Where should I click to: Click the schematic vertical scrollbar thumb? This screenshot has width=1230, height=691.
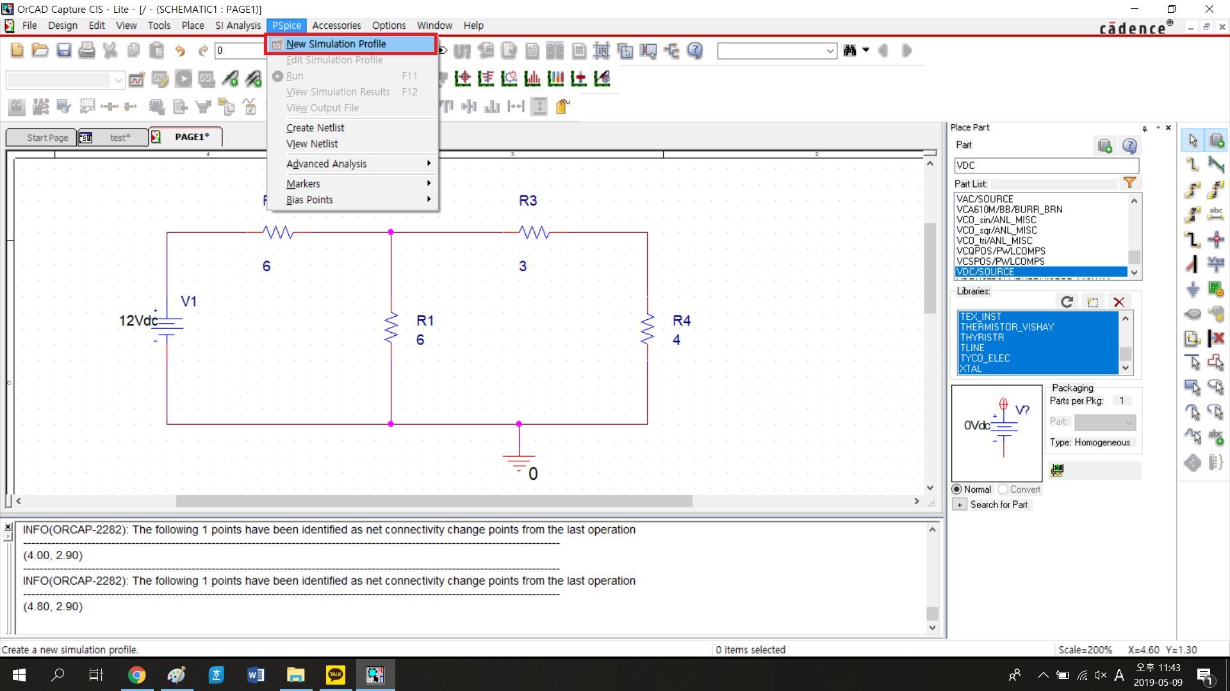pyautogui.click(x=930, y=267)
